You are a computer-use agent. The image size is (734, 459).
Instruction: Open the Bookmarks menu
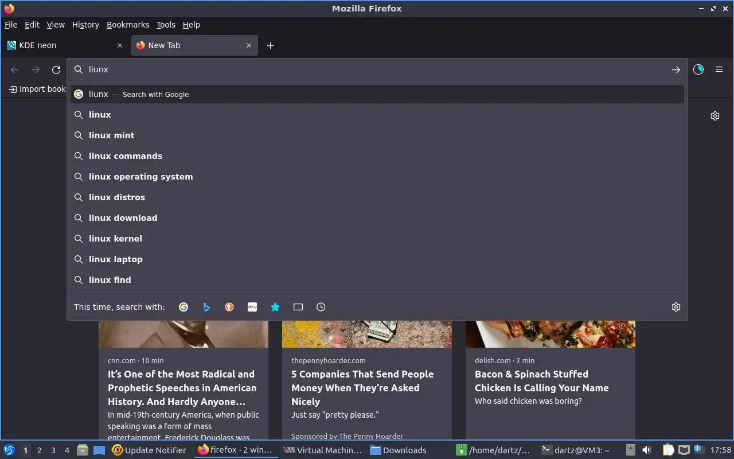pos(128,25)
